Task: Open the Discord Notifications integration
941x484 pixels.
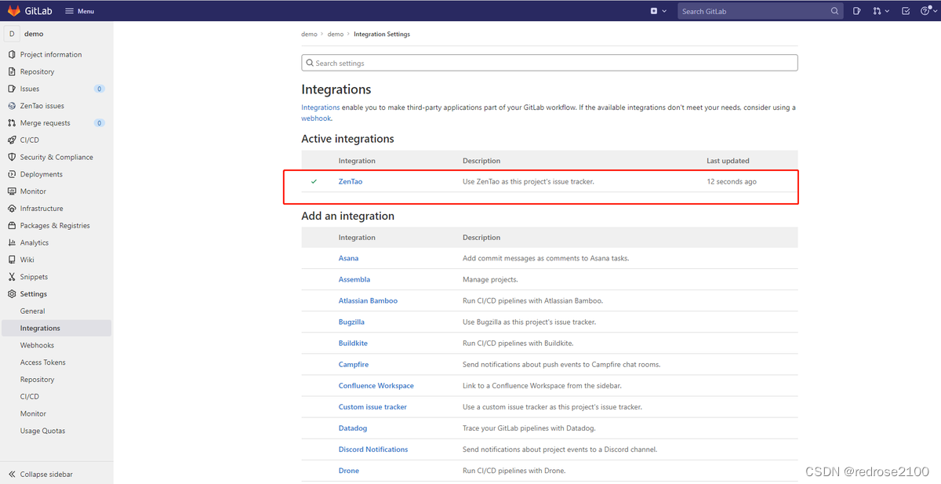Action: [x=373, y=449]
